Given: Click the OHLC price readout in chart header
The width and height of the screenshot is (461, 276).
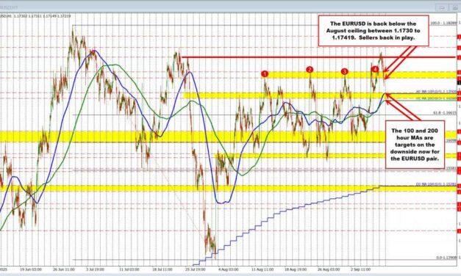Looking at the screenshot, I should [42, 16].
